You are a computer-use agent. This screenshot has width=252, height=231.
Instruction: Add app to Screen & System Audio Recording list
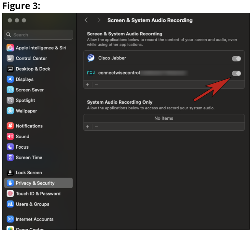[87, 85]
